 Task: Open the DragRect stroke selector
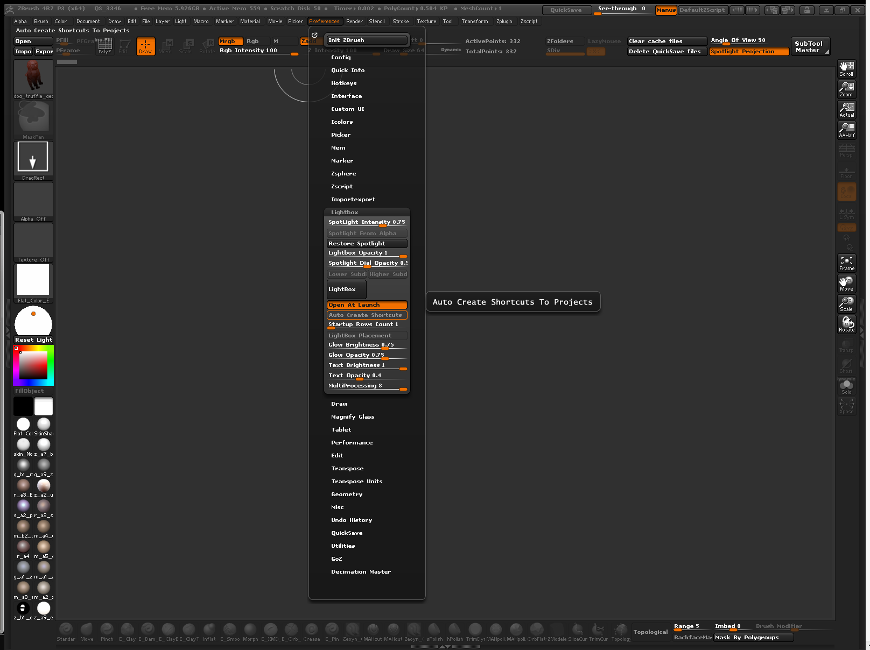33,160
